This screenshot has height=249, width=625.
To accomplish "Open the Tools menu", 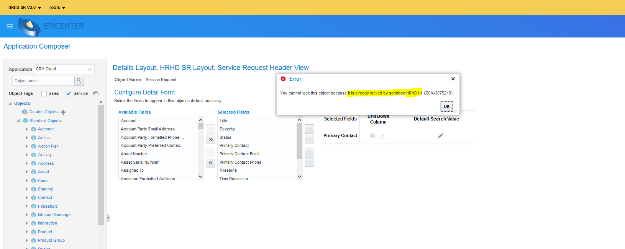I will 57,7.
